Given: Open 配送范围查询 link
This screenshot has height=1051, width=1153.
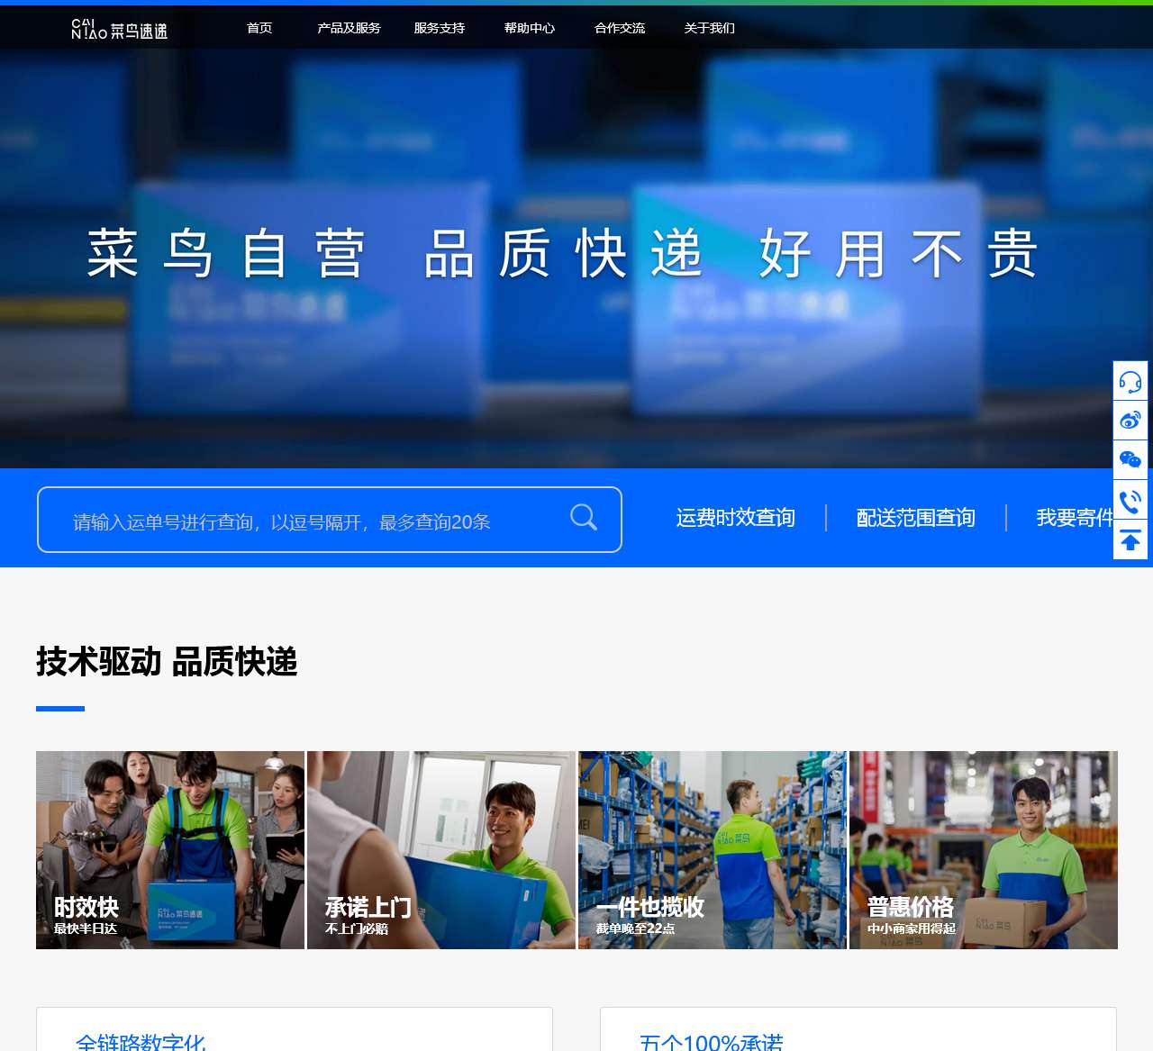Looking at the screenshot, I should 916,518.
